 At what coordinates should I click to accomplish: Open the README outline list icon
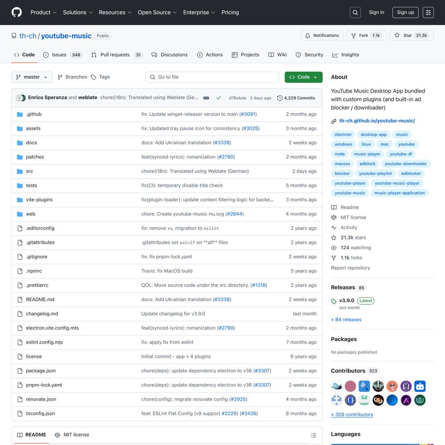(x=313, y=435)
